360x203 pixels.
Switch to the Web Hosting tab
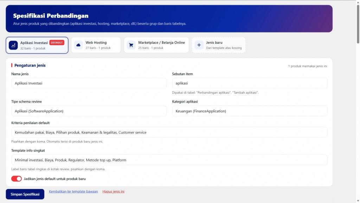96,45
